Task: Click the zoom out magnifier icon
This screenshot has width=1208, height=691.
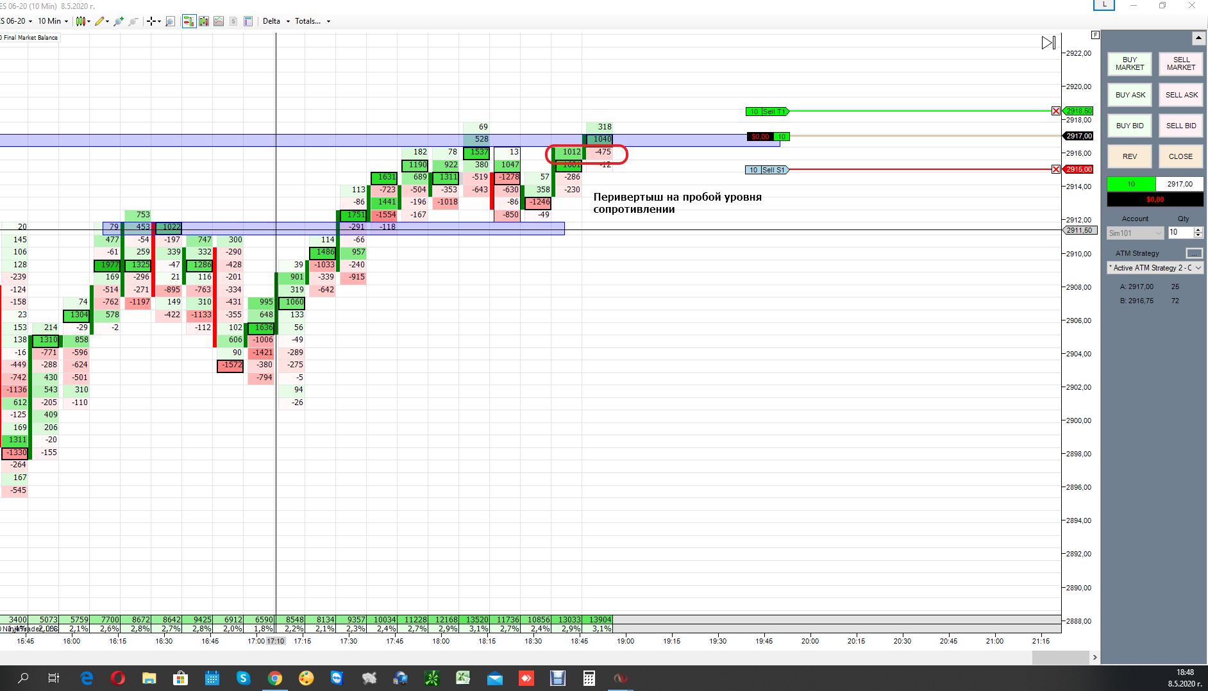Action: pyautogui.click(x=133, y=21)
